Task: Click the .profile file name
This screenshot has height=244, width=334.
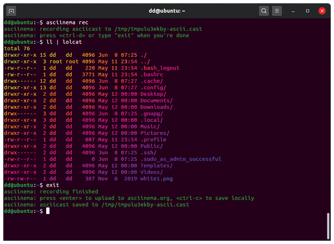Action: [x=154, y=140]
